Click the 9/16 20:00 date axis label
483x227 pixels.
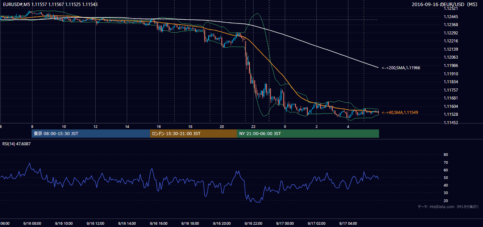click(221, 224)
